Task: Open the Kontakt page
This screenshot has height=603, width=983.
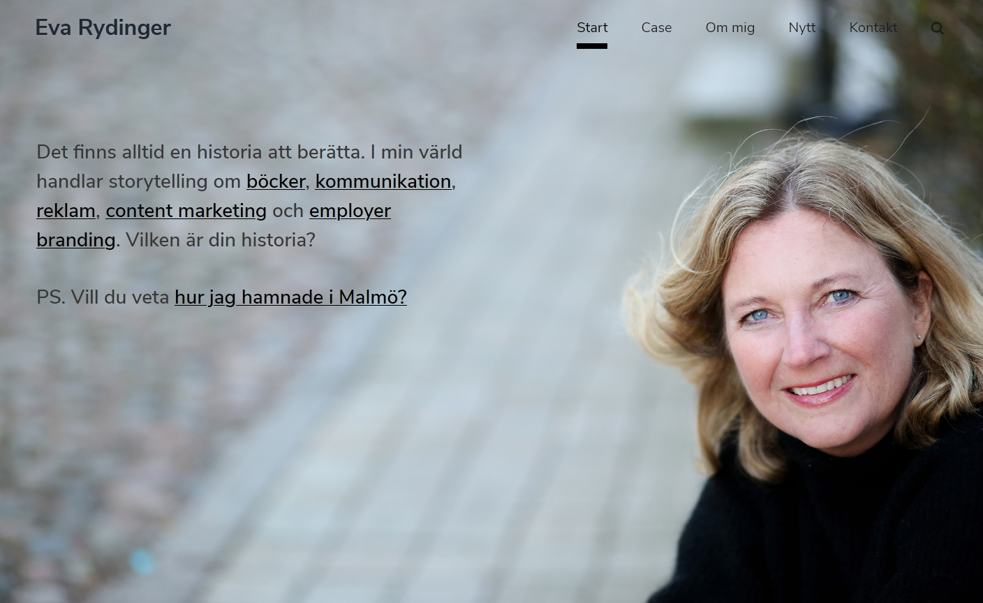Action: point(873,28)
